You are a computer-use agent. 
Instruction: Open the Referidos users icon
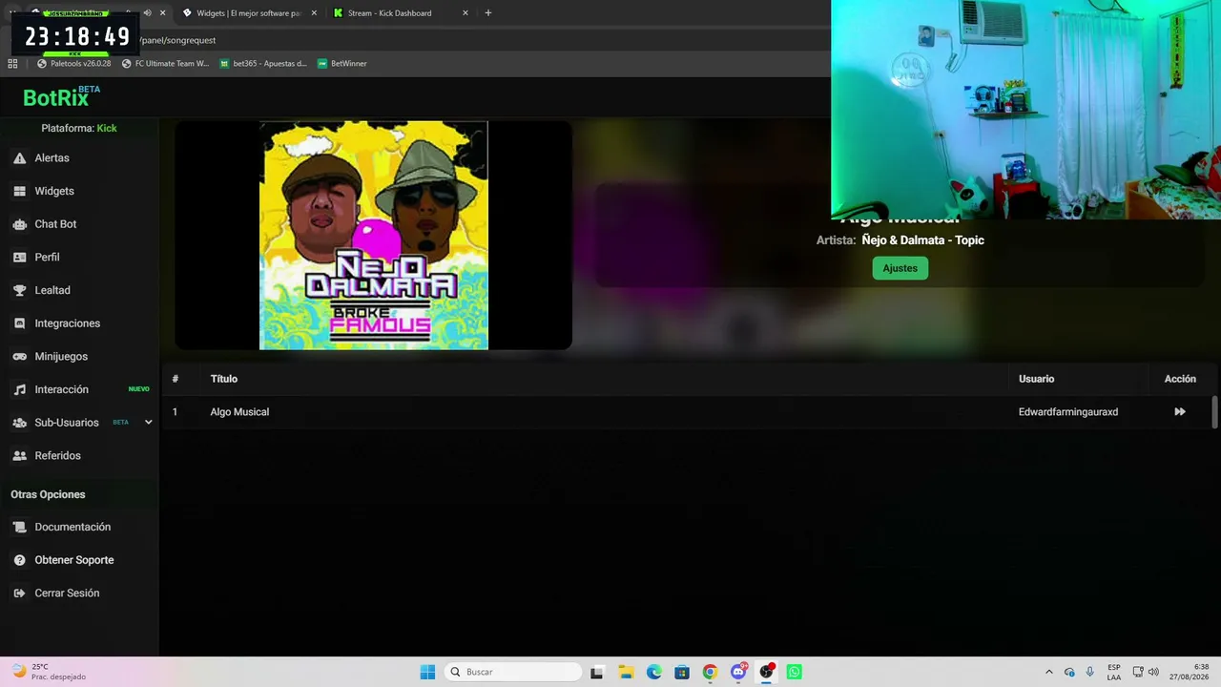[19, 456]
